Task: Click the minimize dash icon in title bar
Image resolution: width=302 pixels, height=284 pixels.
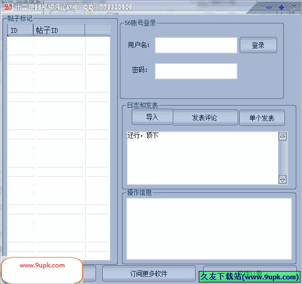Action: coord(269,7)
